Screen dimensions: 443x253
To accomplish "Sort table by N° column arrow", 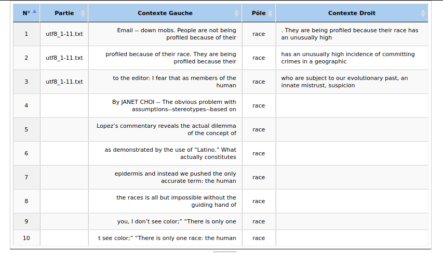I will click(34, 11).
